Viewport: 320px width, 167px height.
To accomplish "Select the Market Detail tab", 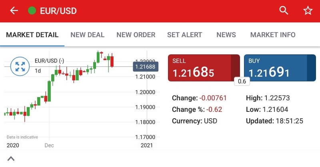I will point(32,35).
